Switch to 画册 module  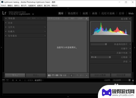[95, 14]
